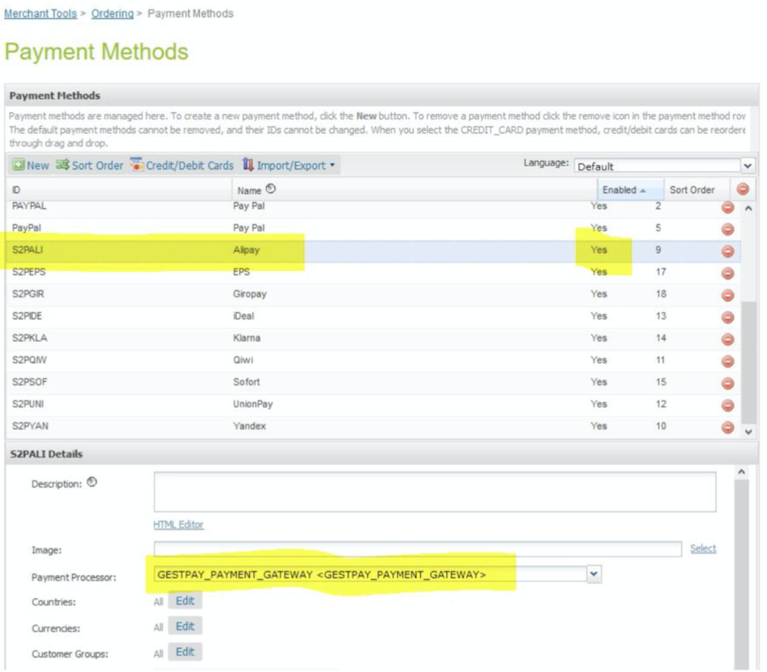This screenshot has height=672, width=767.
Task: Click the scroll up arrow in S2PALI Details
Action: (742, 472)
